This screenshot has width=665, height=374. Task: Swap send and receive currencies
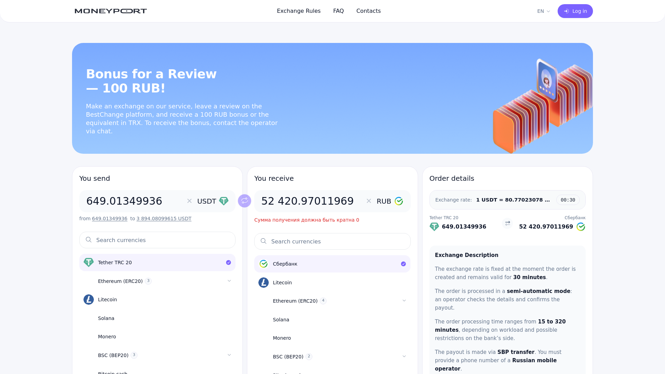245,201
